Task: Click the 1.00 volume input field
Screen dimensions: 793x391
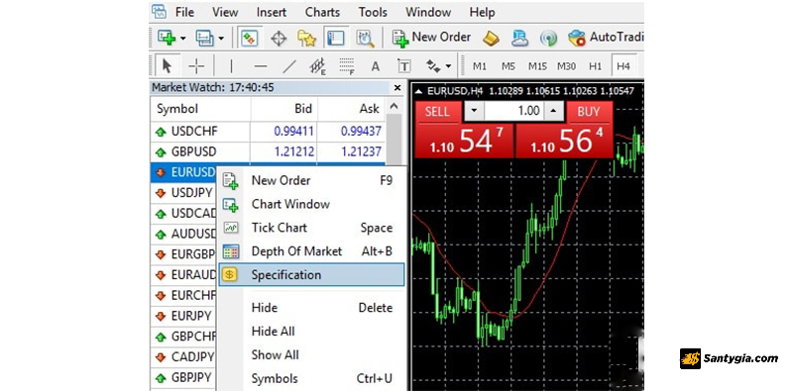Action: tap(514, 111)
